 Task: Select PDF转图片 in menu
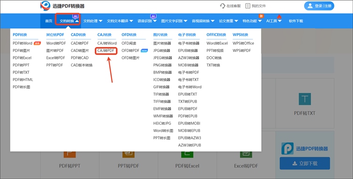point(21,50)
